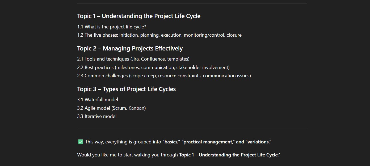
Task: Select the line 'What is the project life cycle?'
Action: coord(112,27)
